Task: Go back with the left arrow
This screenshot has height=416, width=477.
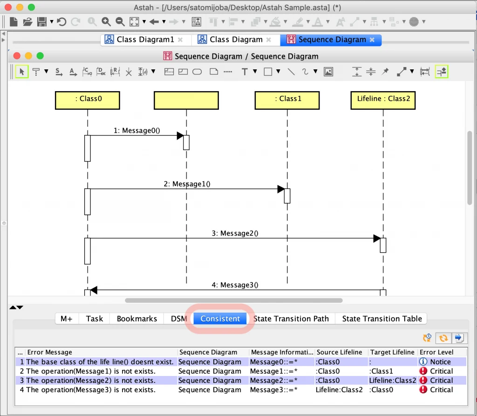Action: coord(154,21)
